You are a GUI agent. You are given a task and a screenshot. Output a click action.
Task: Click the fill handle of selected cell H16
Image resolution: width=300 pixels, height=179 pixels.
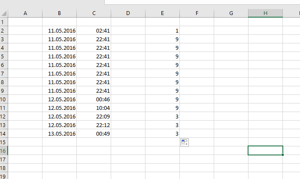pyautogui.click(x=282, y=155)
